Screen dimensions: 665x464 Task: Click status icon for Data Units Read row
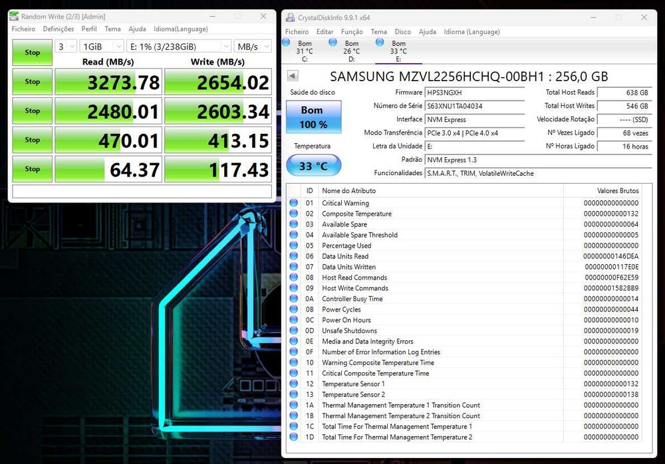coord(293,256)
